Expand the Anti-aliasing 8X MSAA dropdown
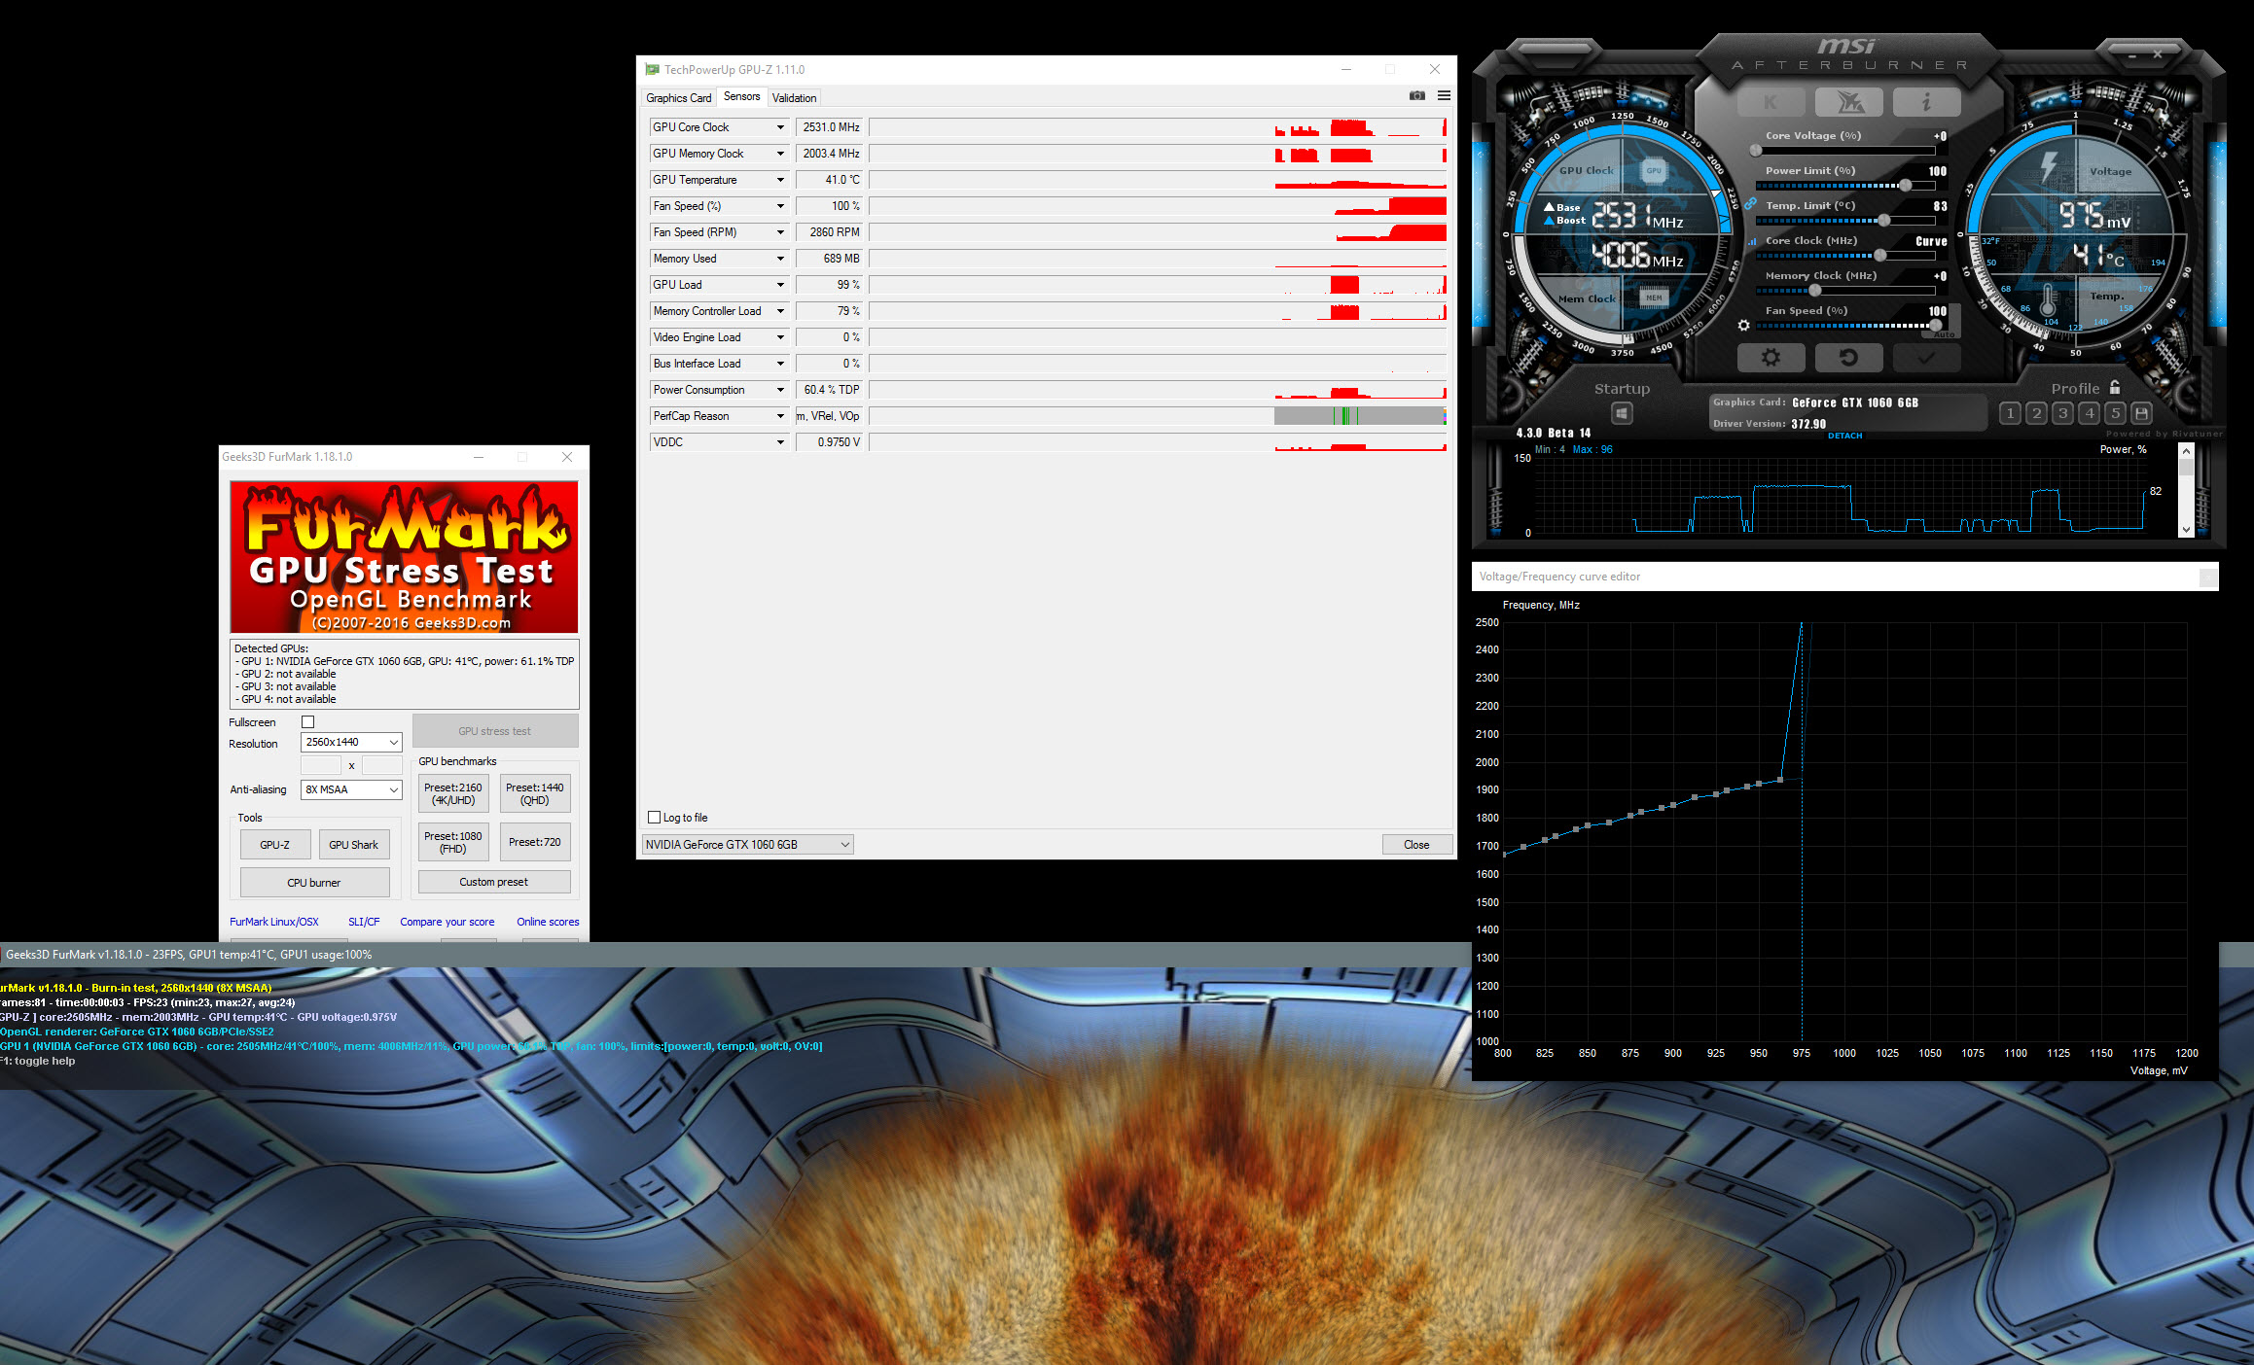Image resolution: width=2254 pixels, height=1365 pixels. point(351,789)
